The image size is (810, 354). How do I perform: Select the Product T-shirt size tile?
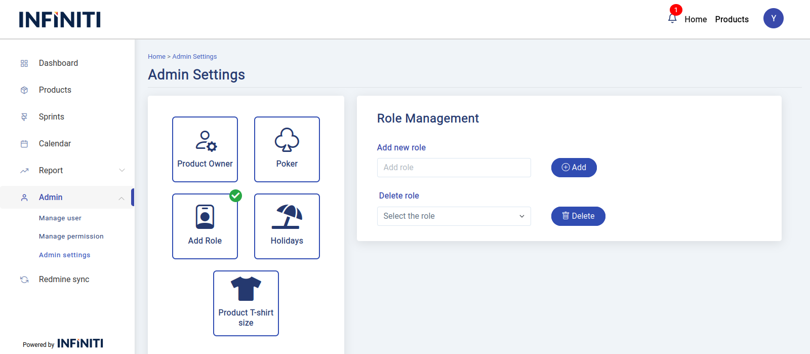(246, 303)
